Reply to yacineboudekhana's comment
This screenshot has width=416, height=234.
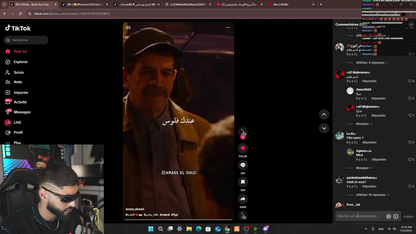coord(369,187)
